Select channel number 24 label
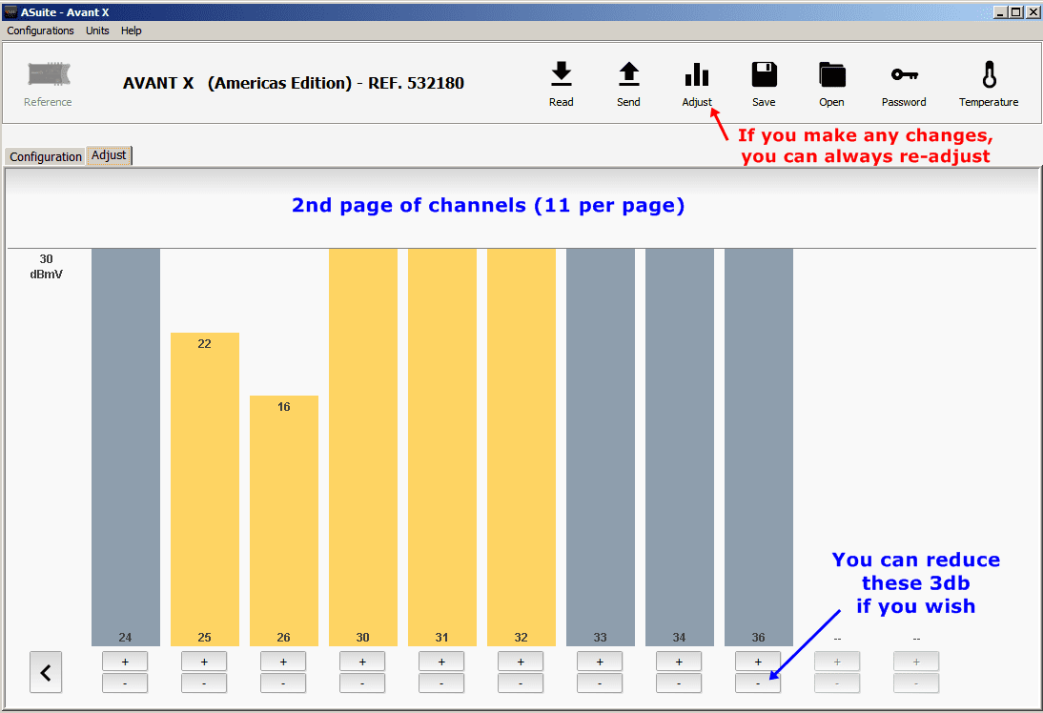Viewport: 1043px width, 713px height. (x=125, y=637)
